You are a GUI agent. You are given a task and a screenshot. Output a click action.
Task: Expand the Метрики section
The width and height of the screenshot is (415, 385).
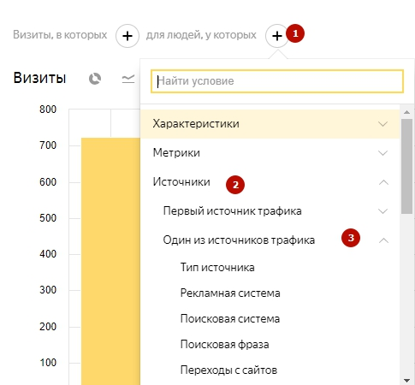pos(270,153)
